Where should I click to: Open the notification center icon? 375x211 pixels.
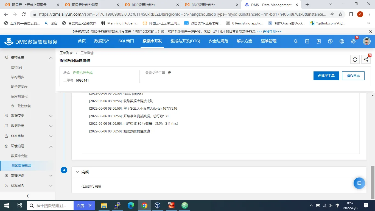click(366, 206)
